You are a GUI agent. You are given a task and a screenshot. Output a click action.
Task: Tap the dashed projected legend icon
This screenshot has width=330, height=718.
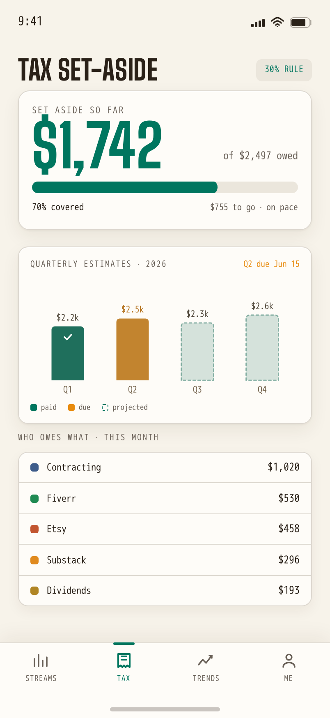point(105,407)
